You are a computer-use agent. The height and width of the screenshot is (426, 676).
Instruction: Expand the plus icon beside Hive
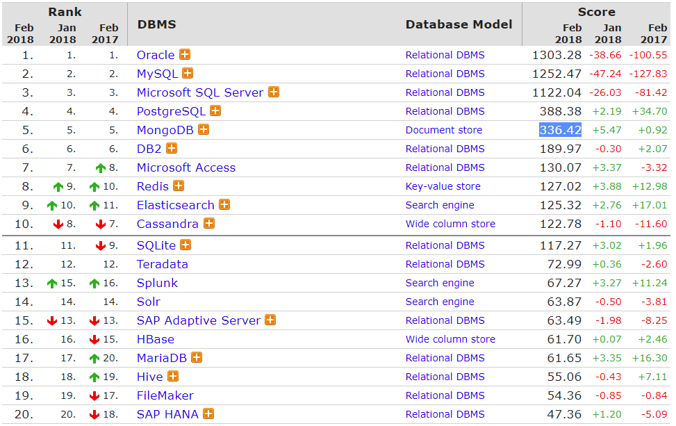point(173,377)
